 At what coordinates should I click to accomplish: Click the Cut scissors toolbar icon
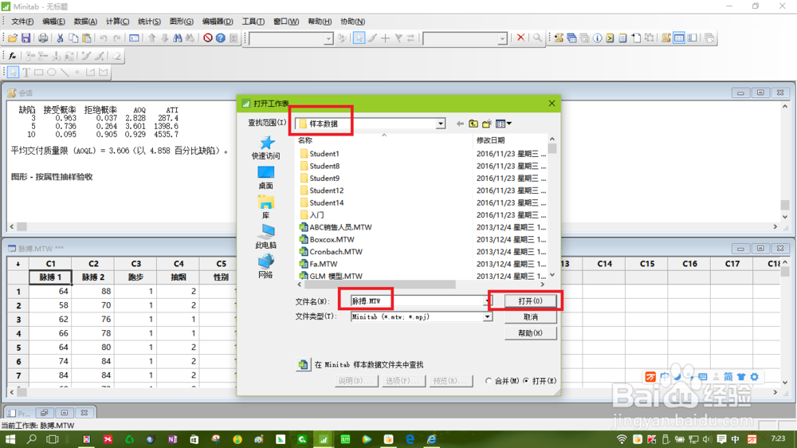pos(60,38)
